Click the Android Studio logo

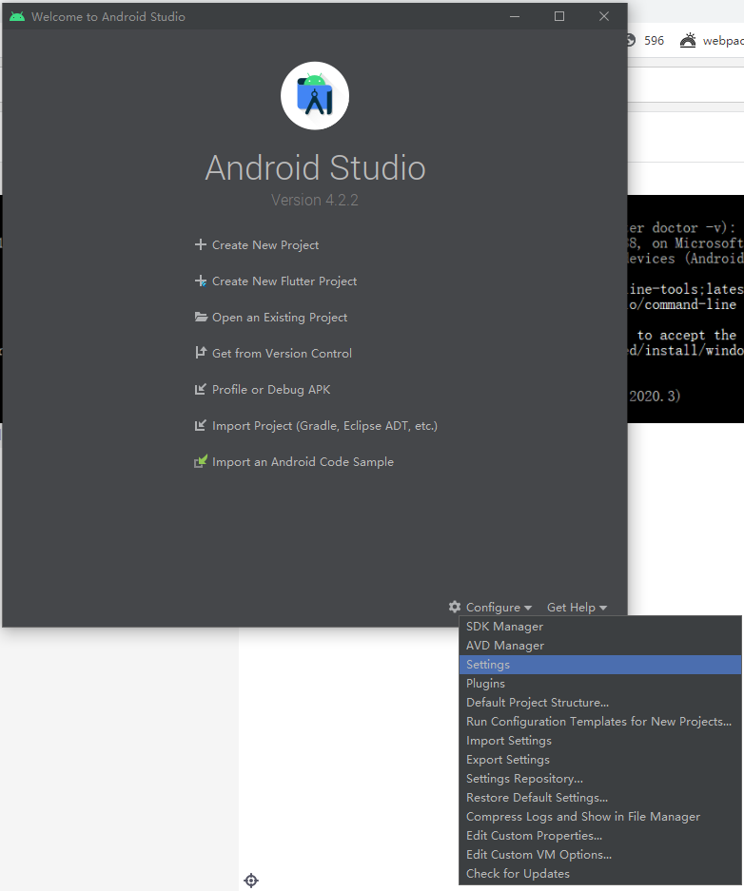(x=315, y=95)
